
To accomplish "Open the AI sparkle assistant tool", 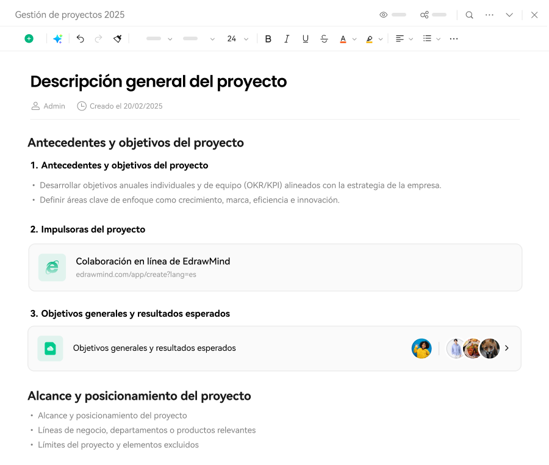I will [x=57, y=38].
